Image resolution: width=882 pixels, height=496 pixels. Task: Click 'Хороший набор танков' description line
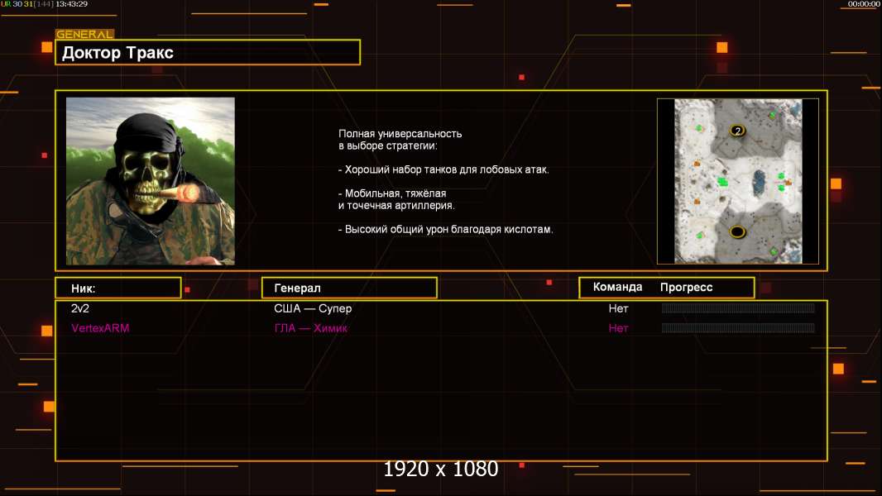click(443, 169)
